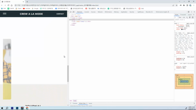Open main.css link of body rule
This screenshot has height=110, width=196.
pyautogui.click(x=190, y=24)
